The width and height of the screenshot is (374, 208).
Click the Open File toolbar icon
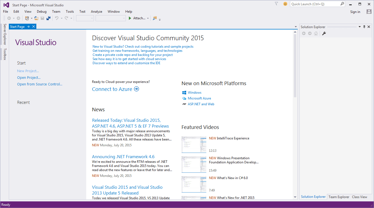[x=36, y=18]
